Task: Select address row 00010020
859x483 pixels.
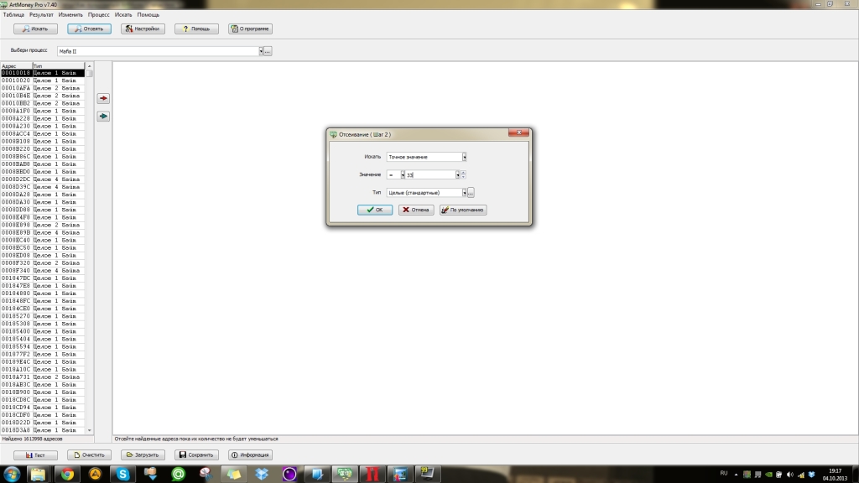Action: tap(43, 80)
